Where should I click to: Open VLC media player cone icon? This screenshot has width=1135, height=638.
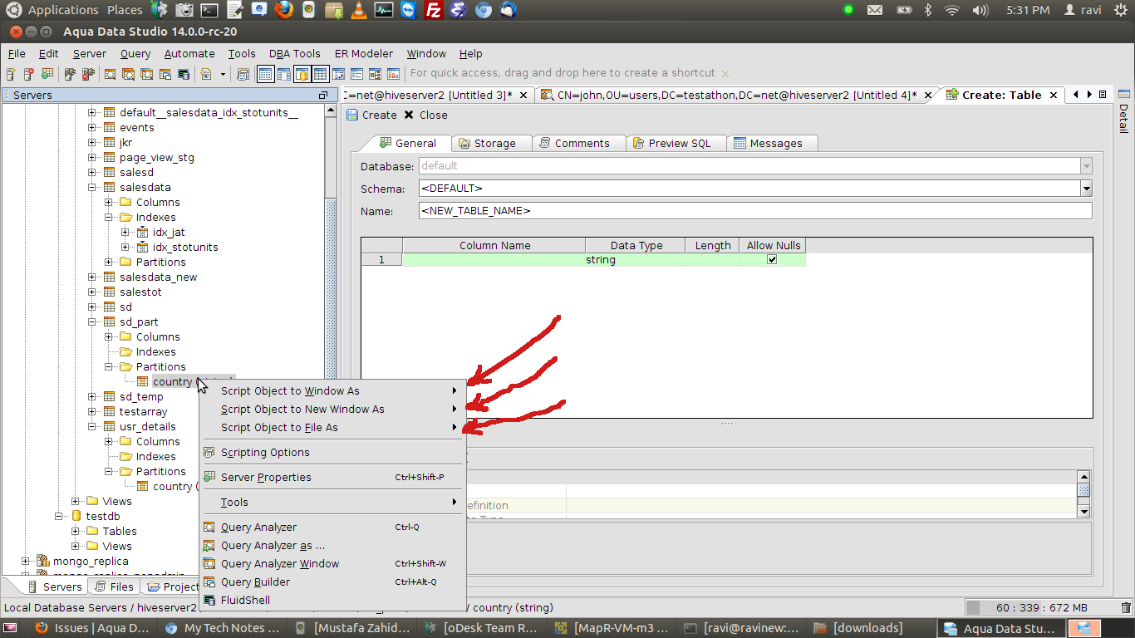(x=358, y=10)
